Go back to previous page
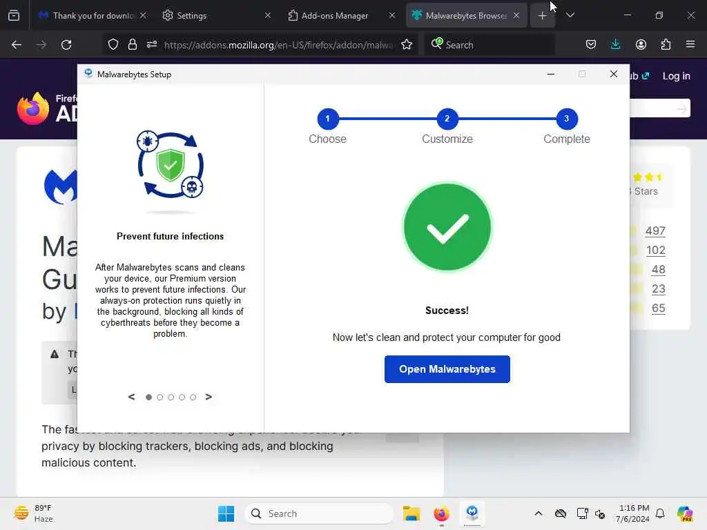Viewport: 707px width, 530px height. coord(17,45)
